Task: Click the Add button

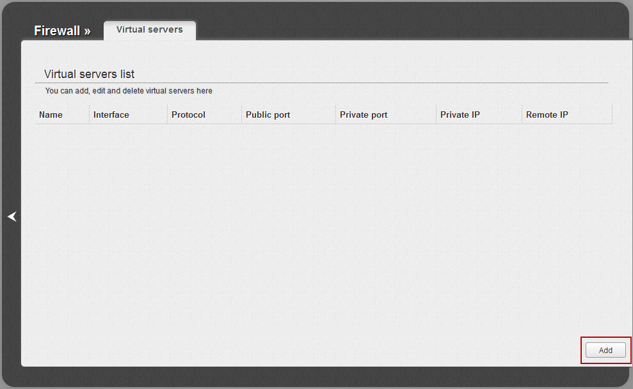Action: 605,350
